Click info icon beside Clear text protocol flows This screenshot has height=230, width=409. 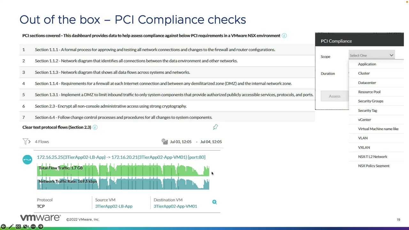pyautogui.click(x=95, y=127)
